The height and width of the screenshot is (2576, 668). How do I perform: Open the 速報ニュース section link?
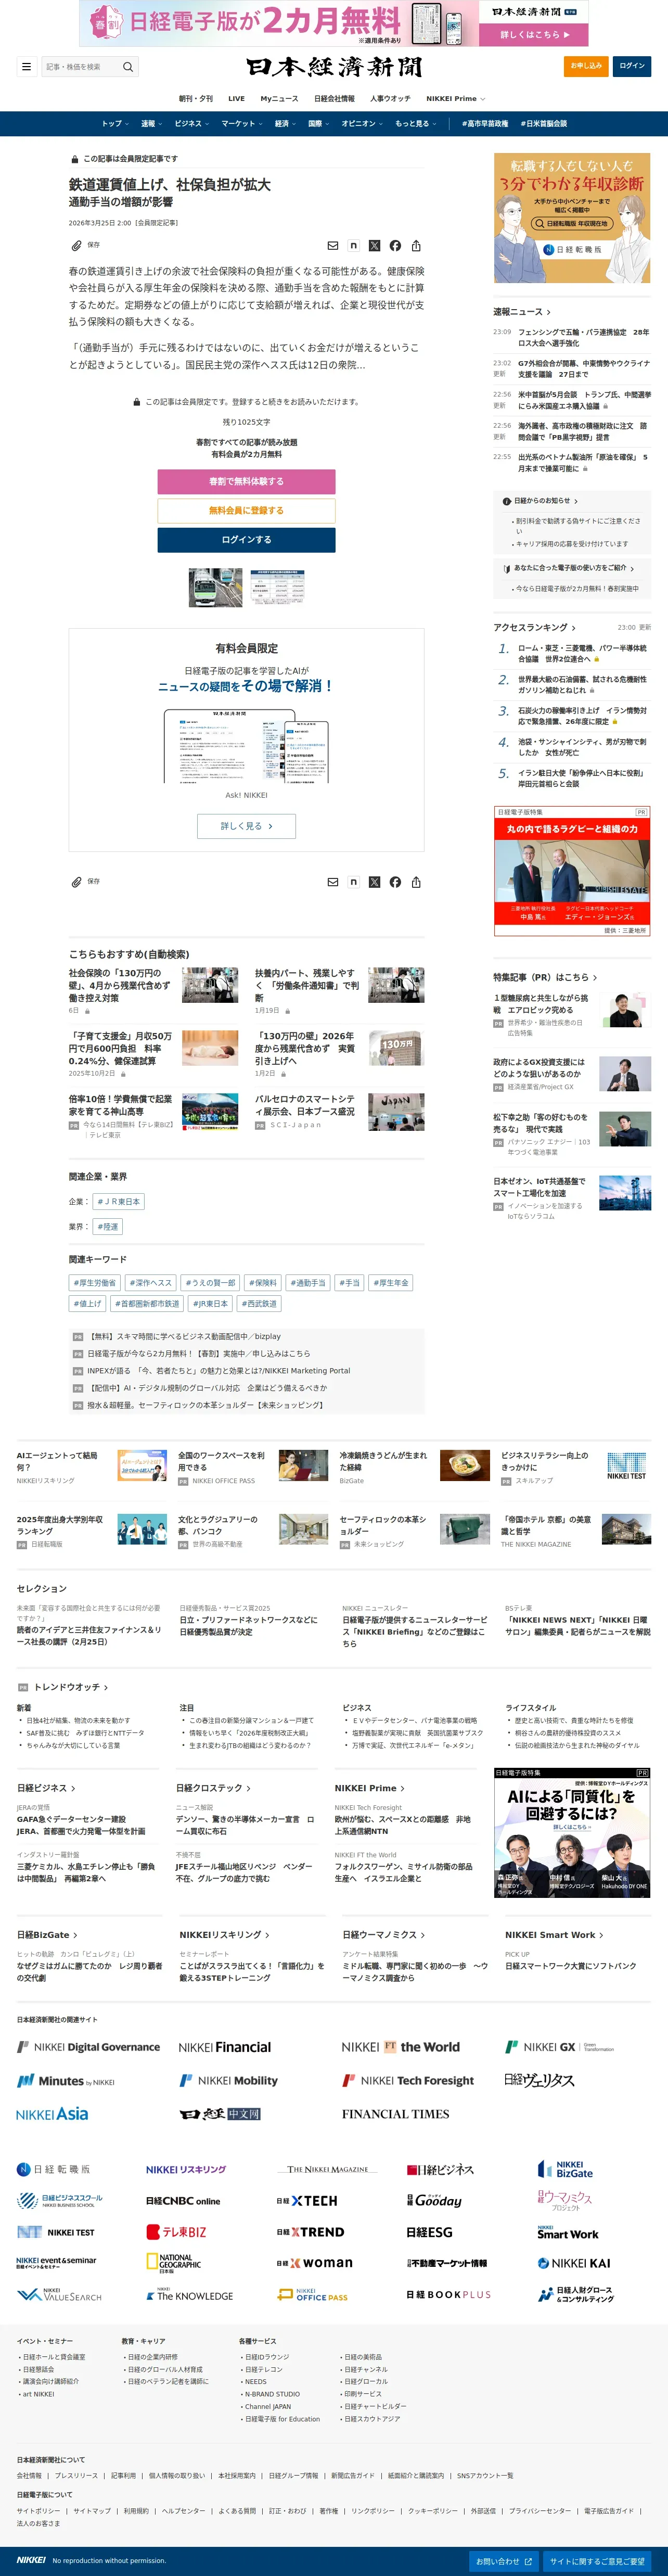click(x=521, y=312)
